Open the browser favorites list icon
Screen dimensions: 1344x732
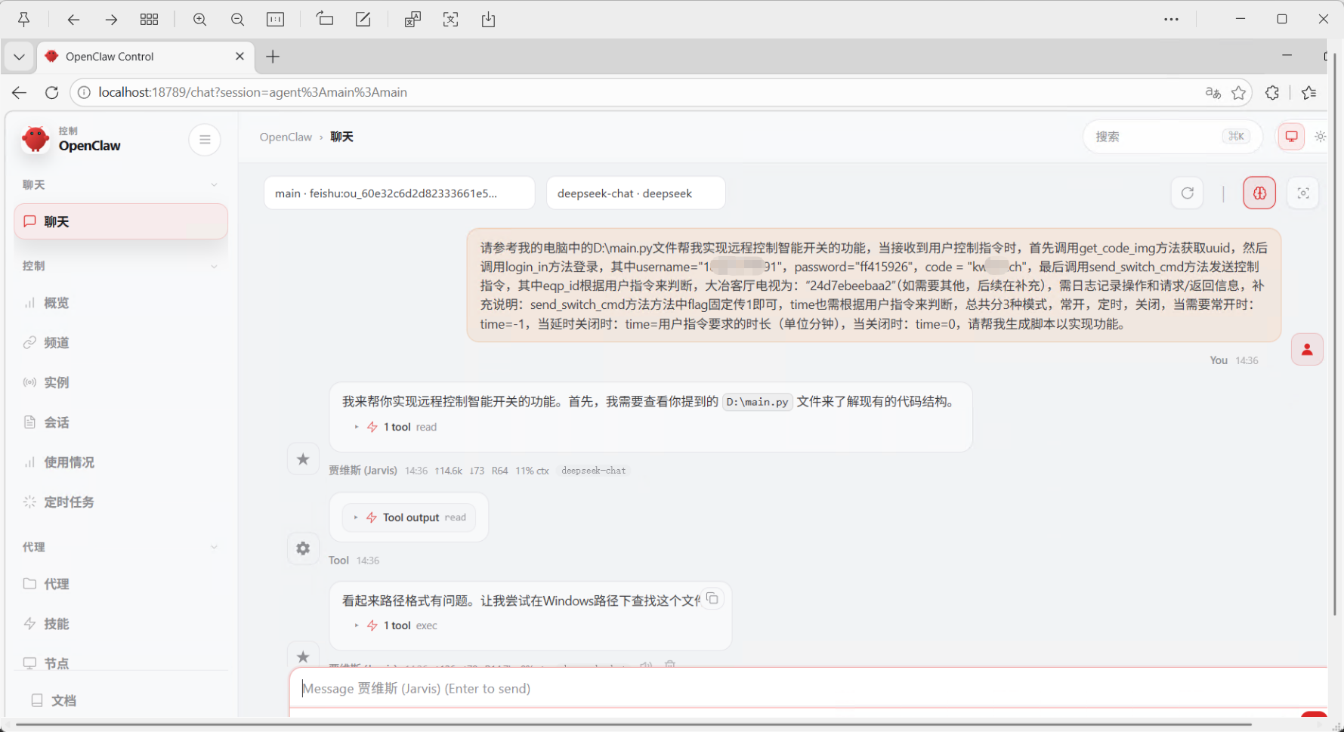1309,92
